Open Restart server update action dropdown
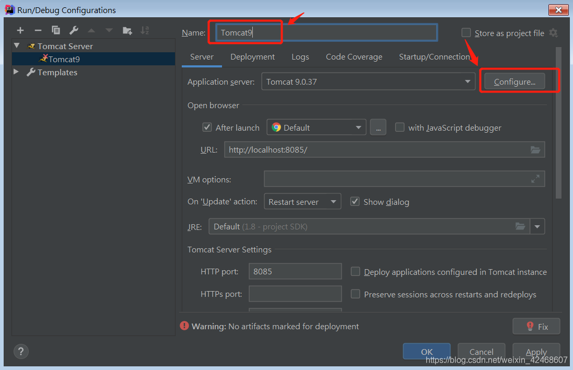The width and height of the screenshot is (573, 370). pyautogui.click(x=302, y=201)
